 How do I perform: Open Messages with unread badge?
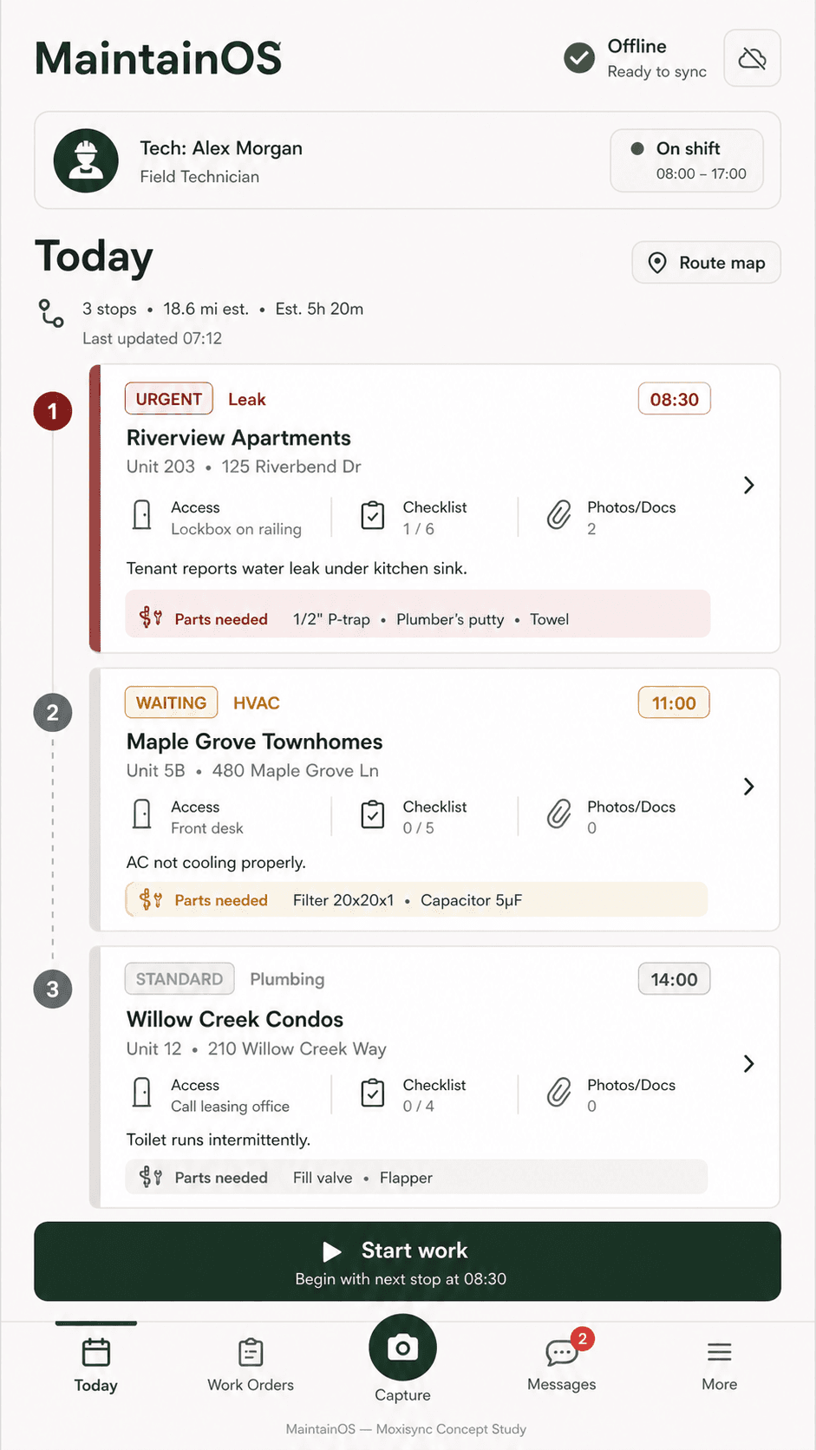[562, 1361]
